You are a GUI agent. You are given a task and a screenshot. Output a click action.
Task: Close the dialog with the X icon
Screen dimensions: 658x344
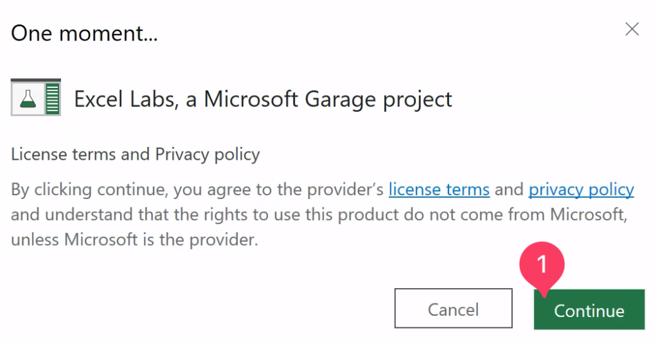(x=632, y=30)
